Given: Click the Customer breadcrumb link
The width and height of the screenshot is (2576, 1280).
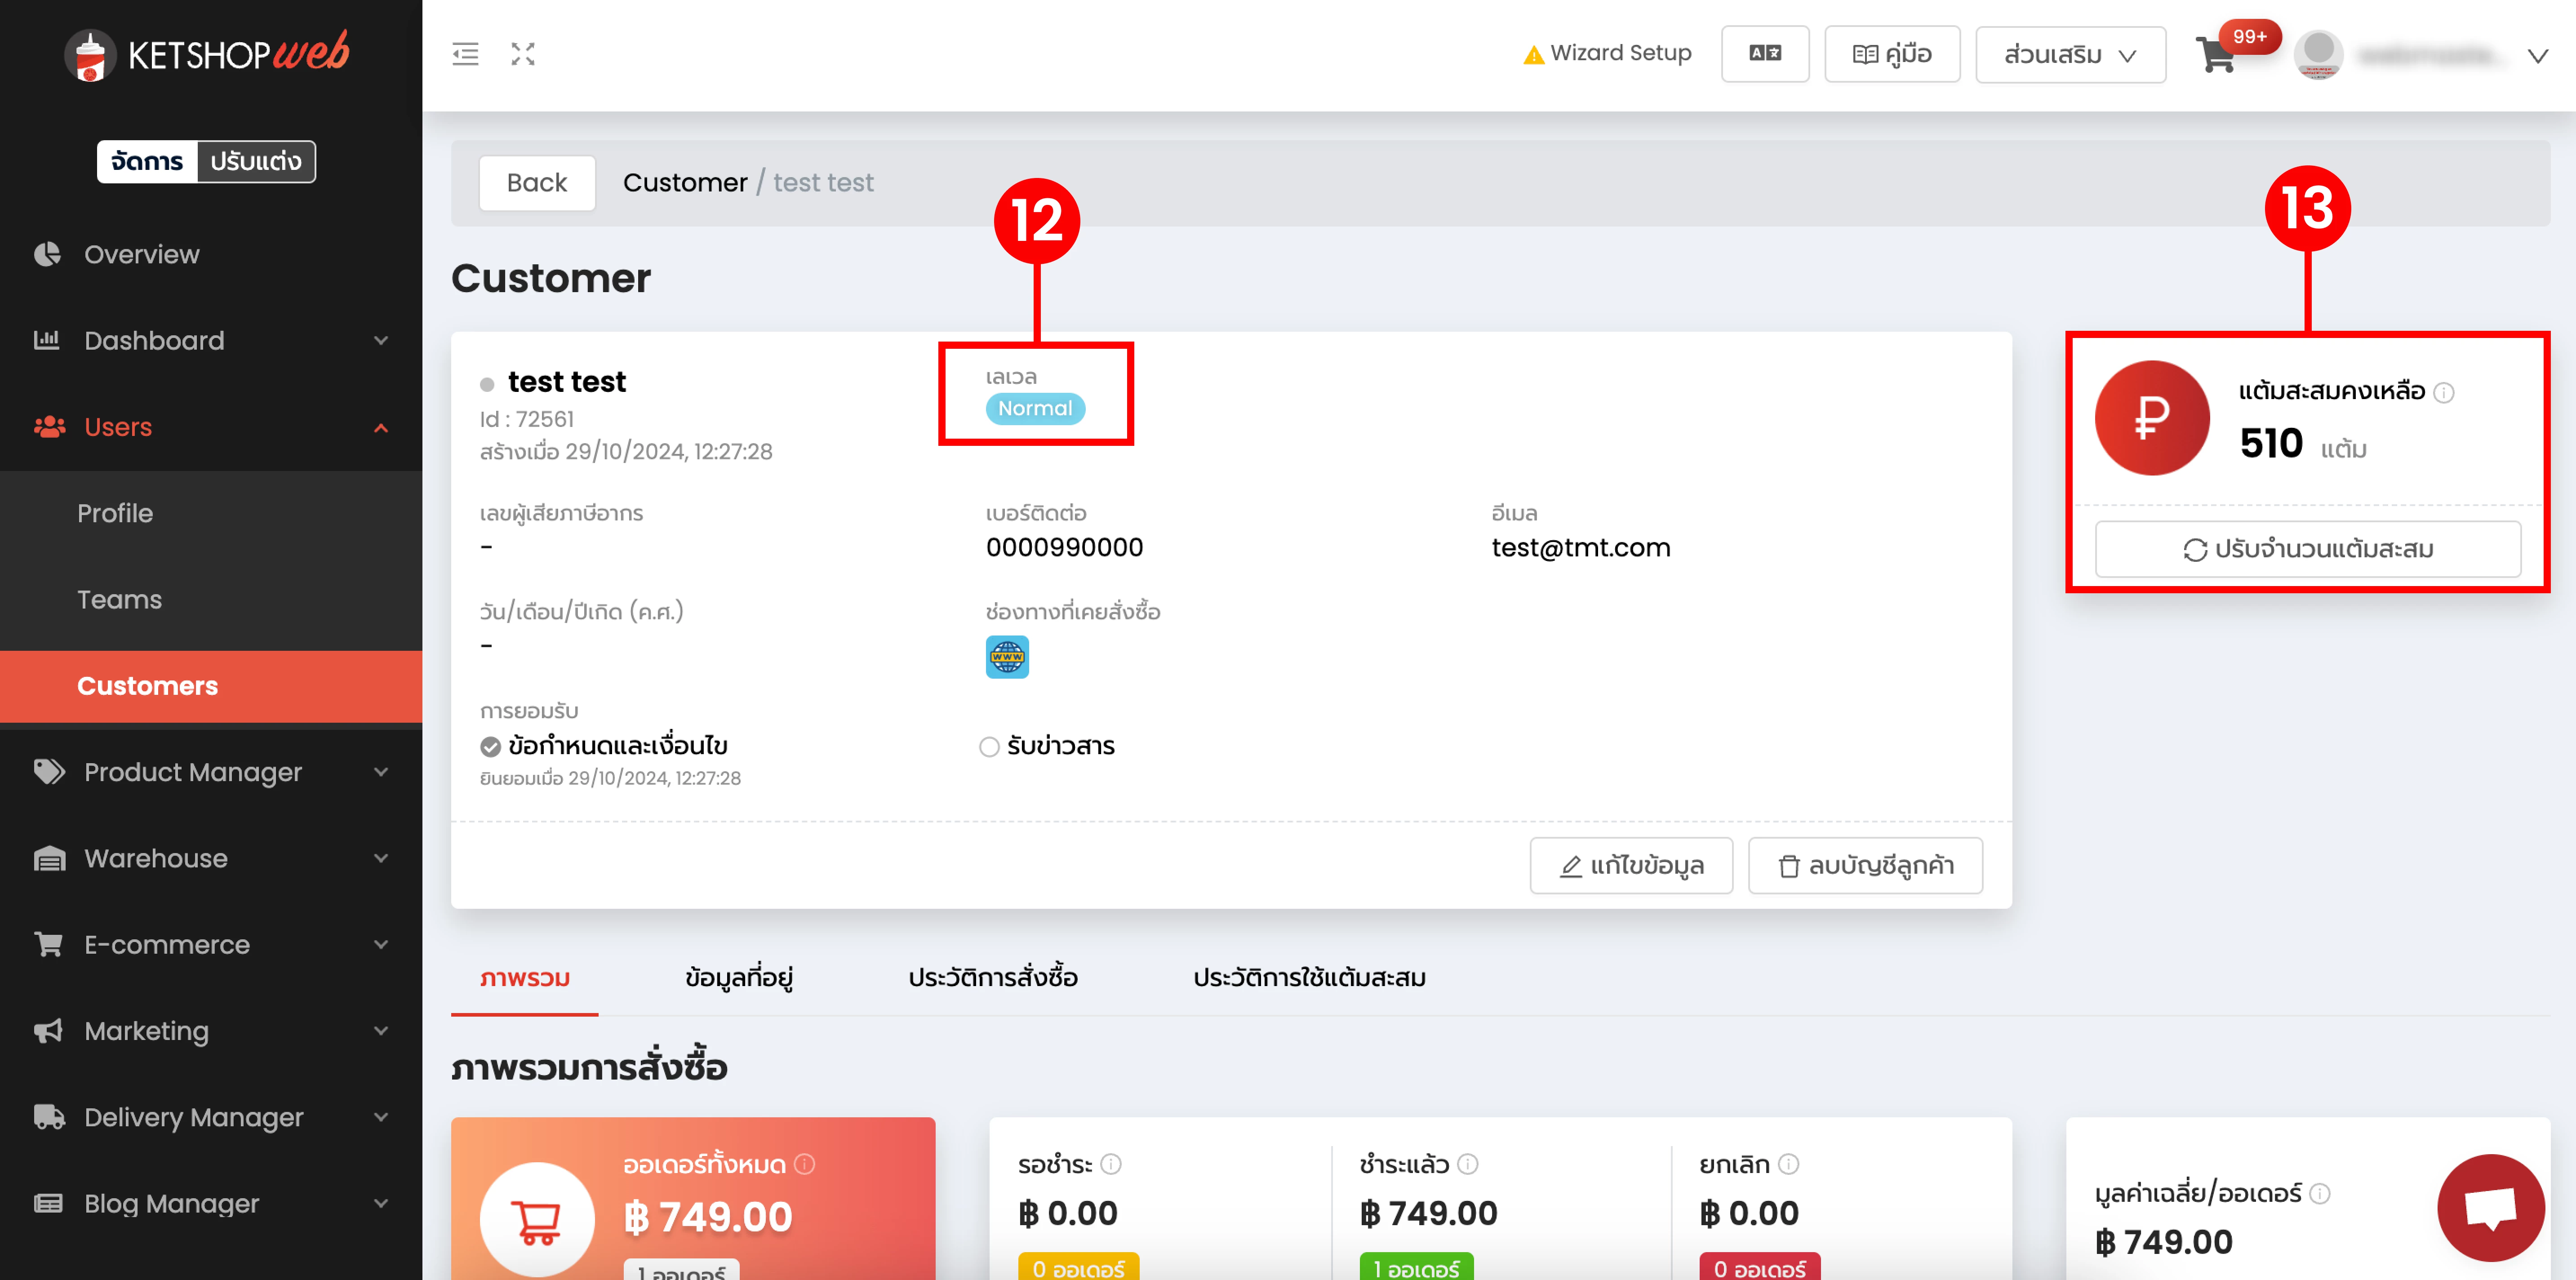Looking at the screenshot, I should 685,182.
